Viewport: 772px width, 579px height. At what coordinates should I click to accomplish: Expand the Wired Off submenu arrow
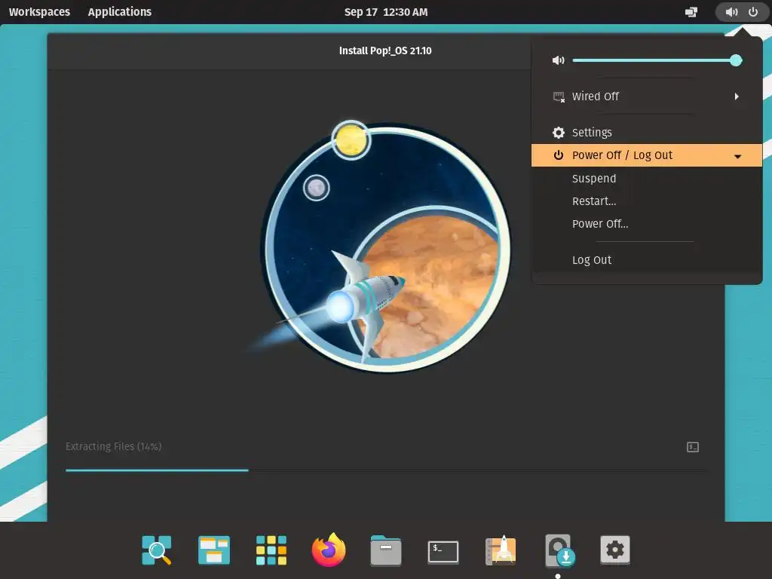(737, 96)
